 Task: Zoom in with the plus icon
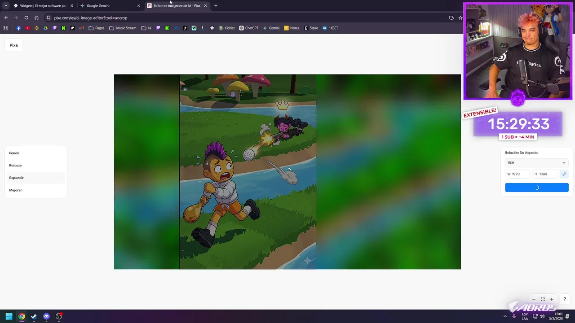click(552, 299)
